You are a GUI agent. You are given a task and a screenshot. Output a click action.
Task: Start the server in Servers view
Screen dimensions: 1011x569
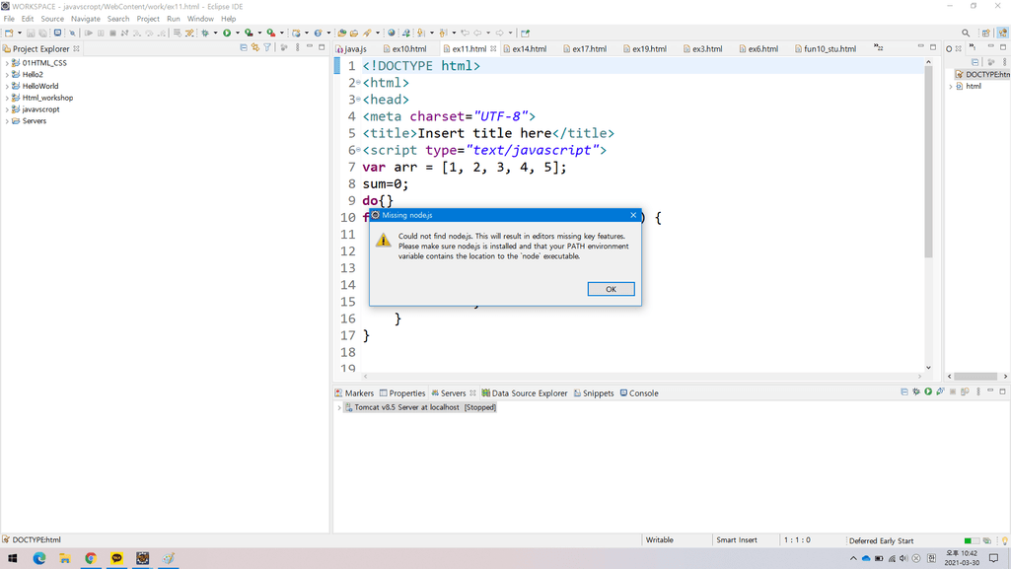click(x=928, y=391)
